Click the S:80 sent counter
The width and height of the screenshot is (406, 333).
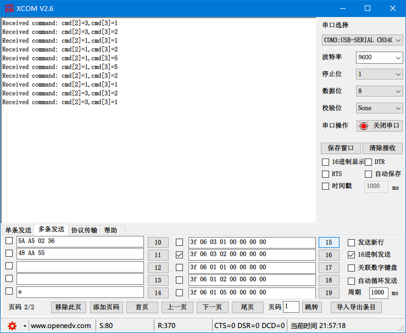[106, 326]
